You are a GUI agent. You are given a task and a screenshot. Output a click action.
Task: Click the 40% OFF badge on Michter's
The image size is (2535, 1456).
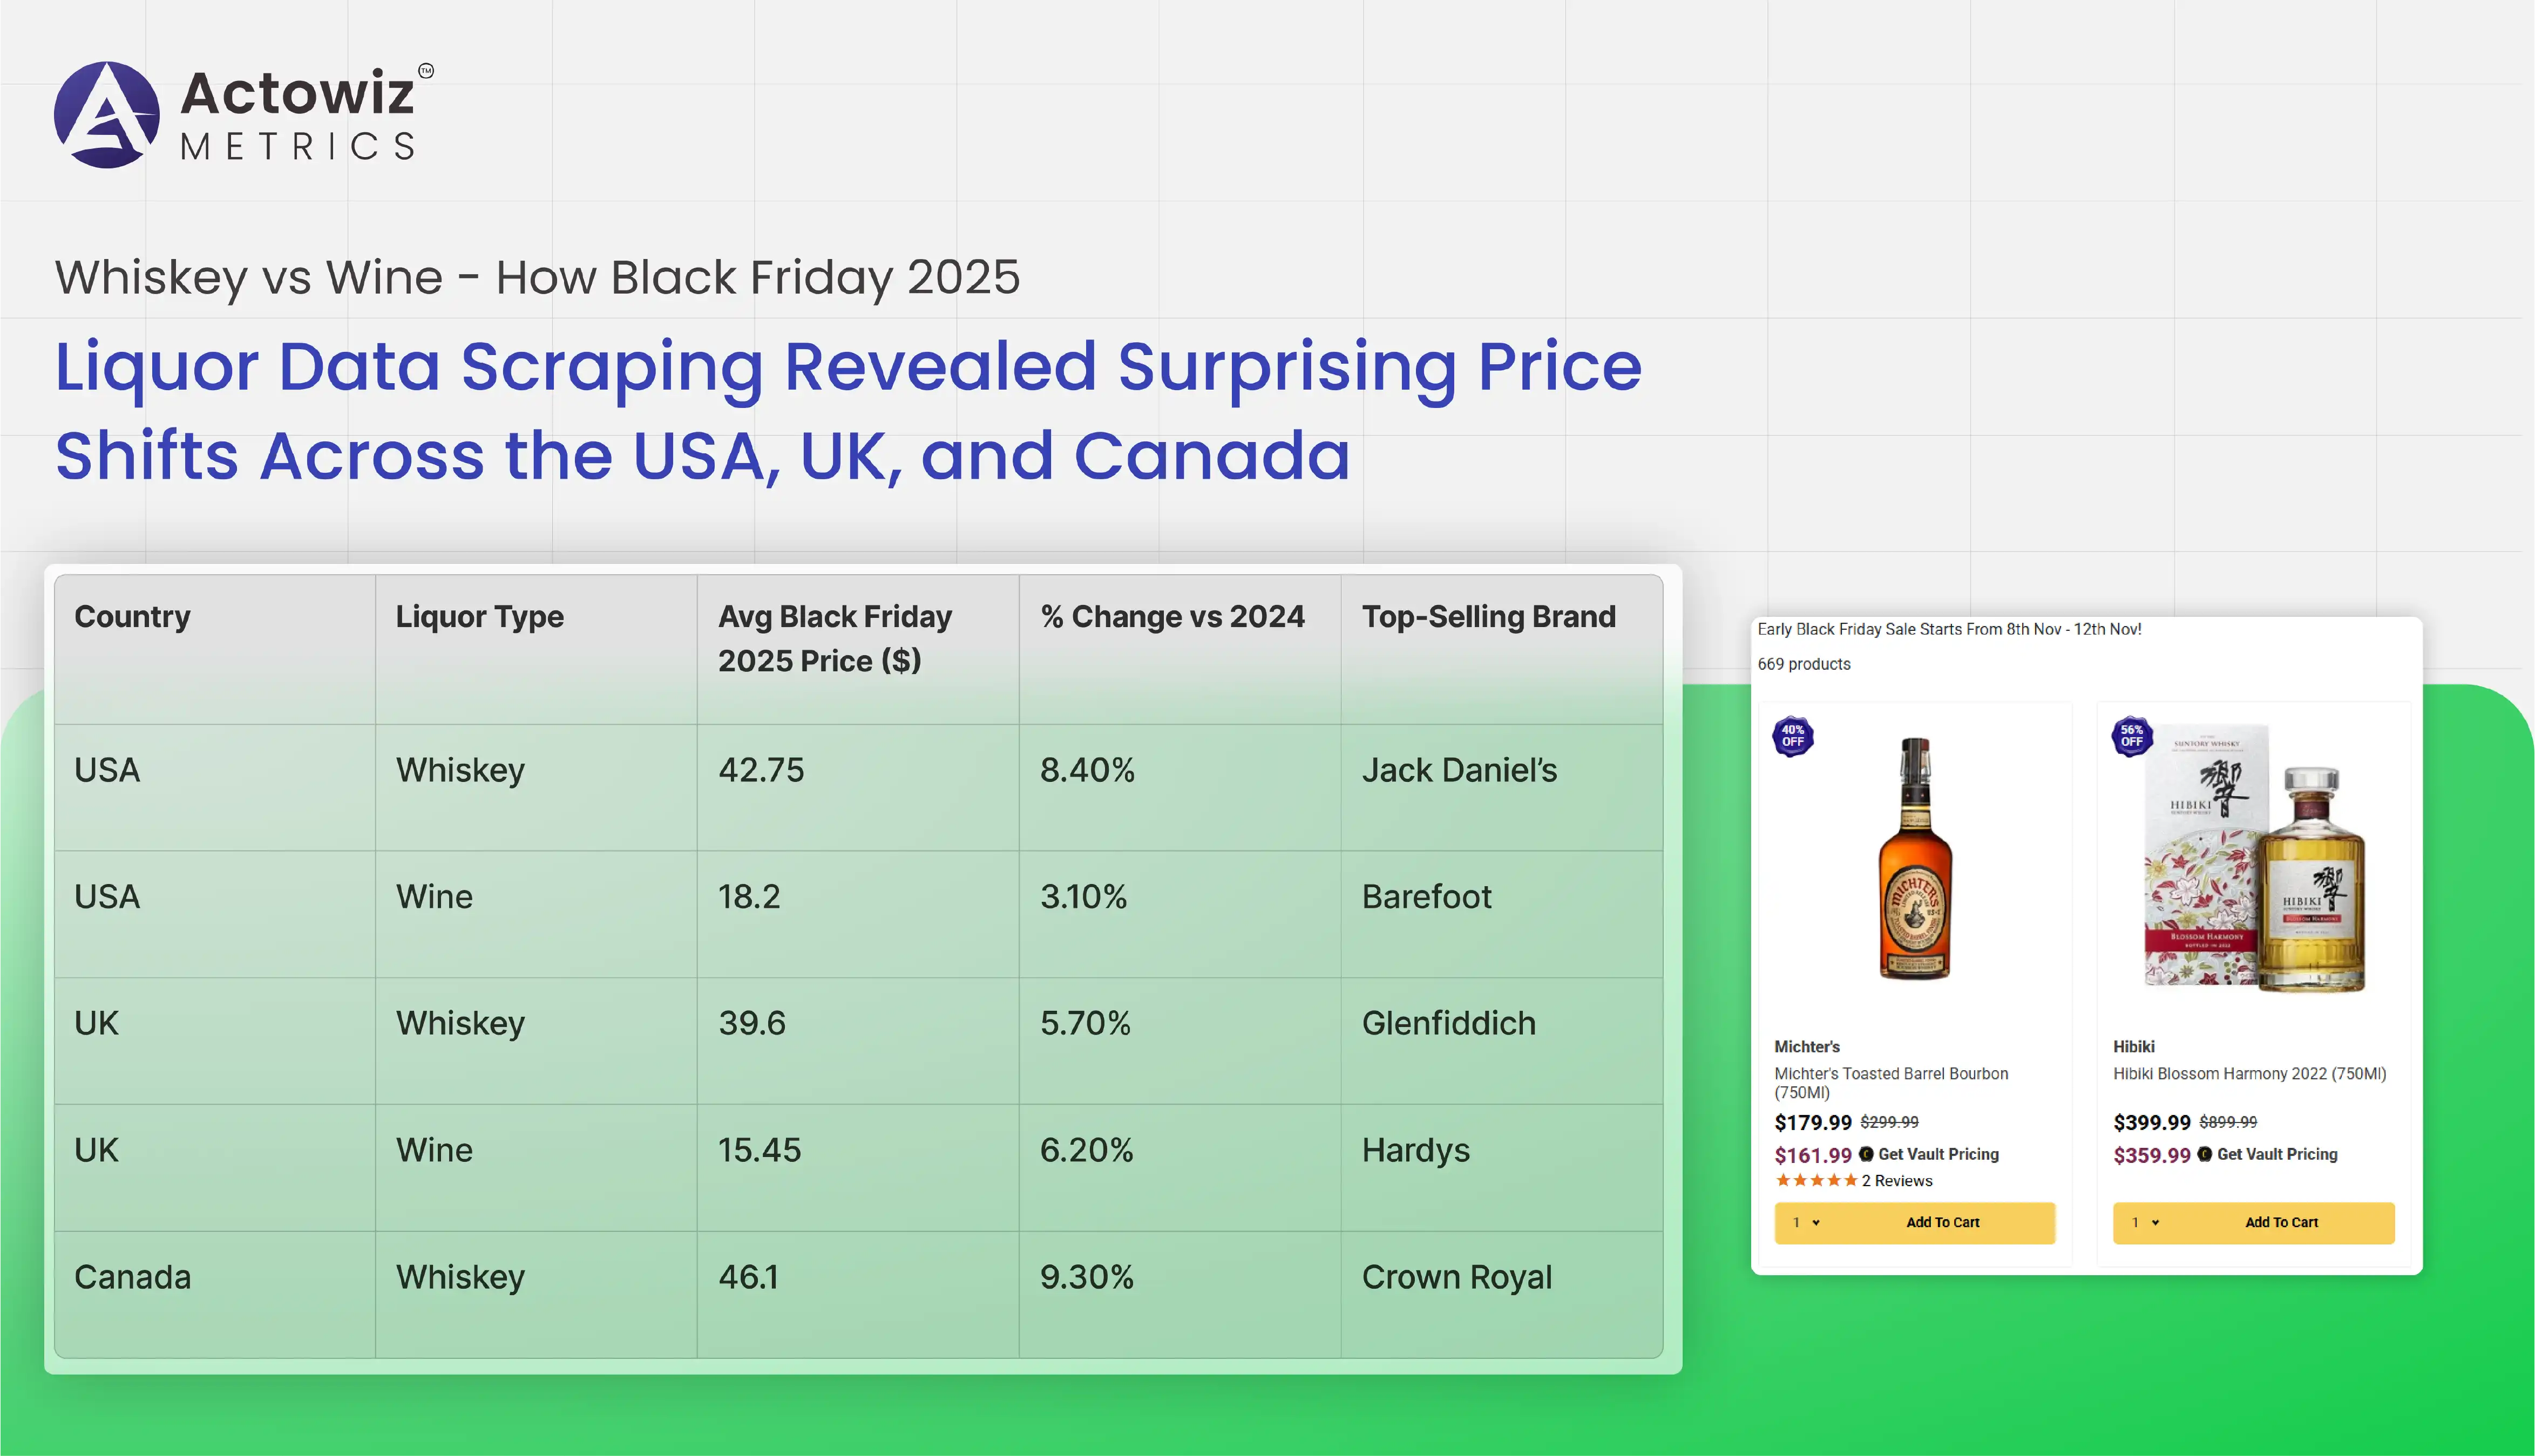tap(1792, 736)
